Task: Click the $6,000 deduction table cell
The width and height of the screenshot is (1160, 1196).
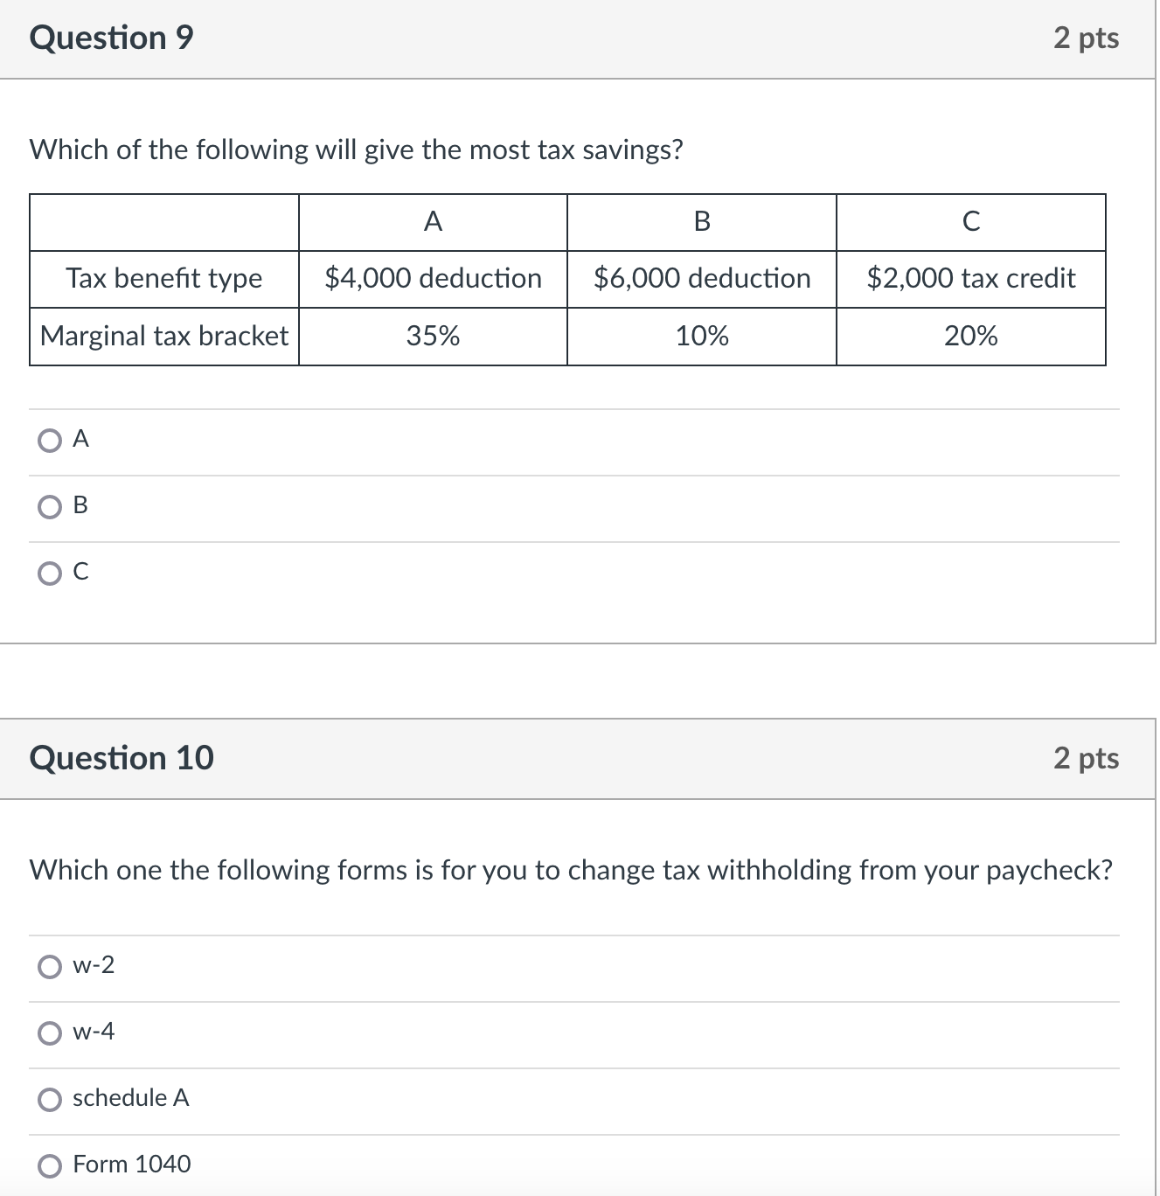Action: (701, 278)
